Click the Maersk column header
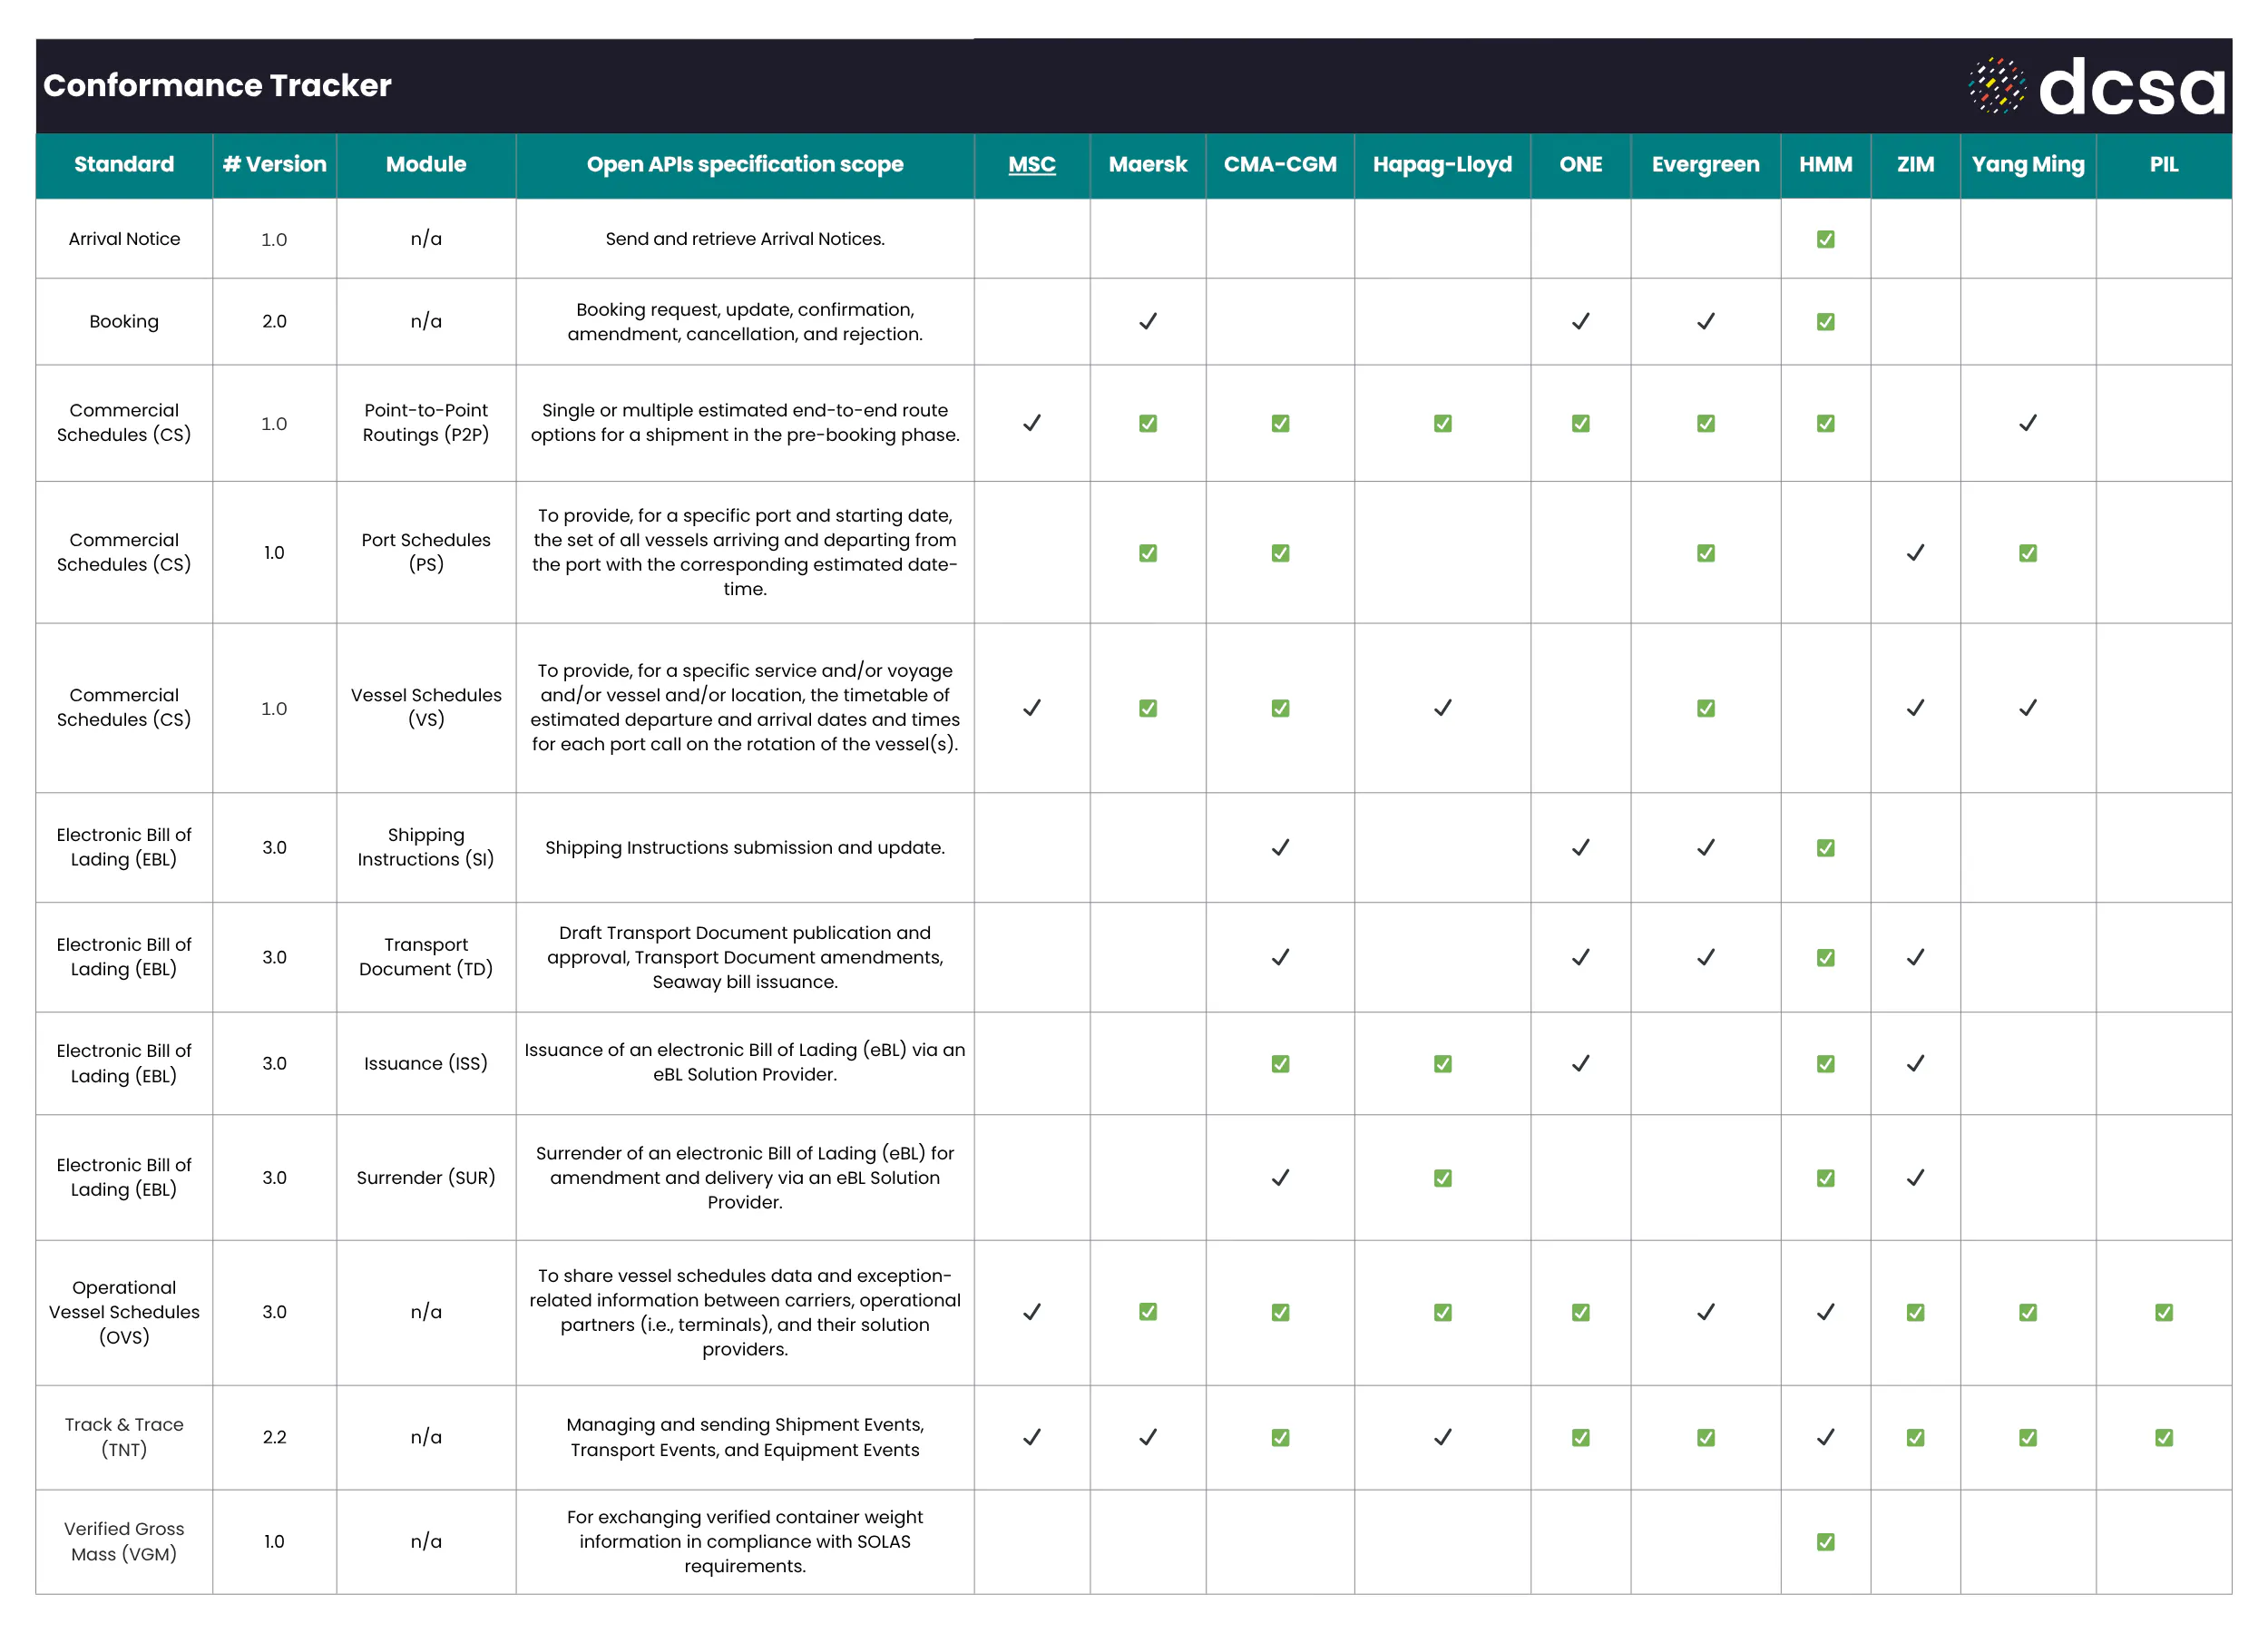The image size is (2268, 1633). tap(1147, 165)
